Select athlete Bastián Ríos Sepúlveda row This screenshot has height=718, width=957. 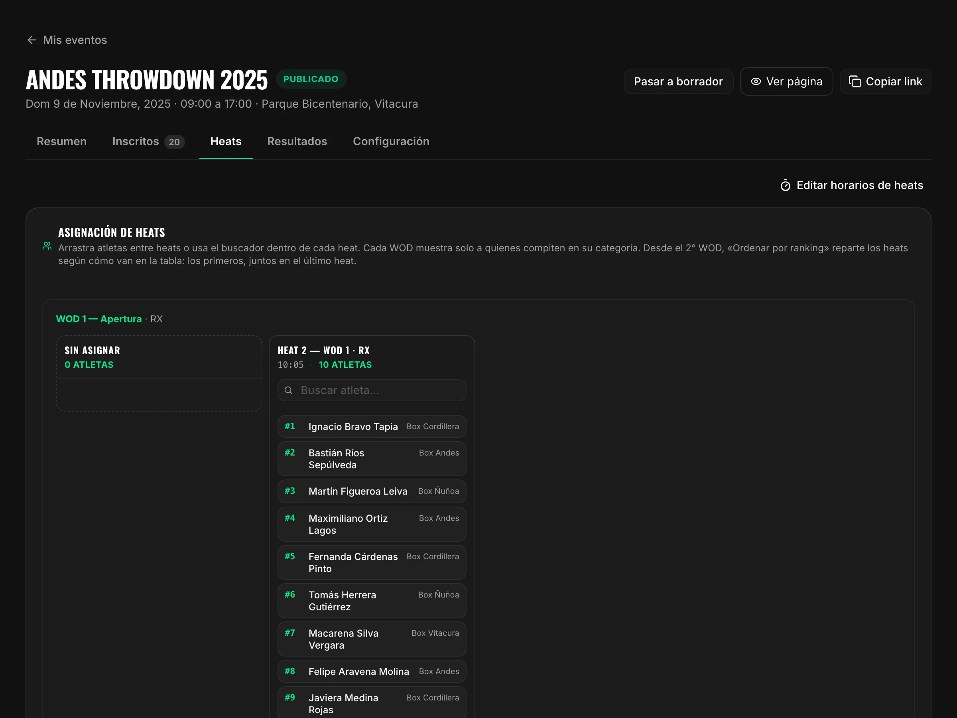pyautogui.click(x=372, y=459)
